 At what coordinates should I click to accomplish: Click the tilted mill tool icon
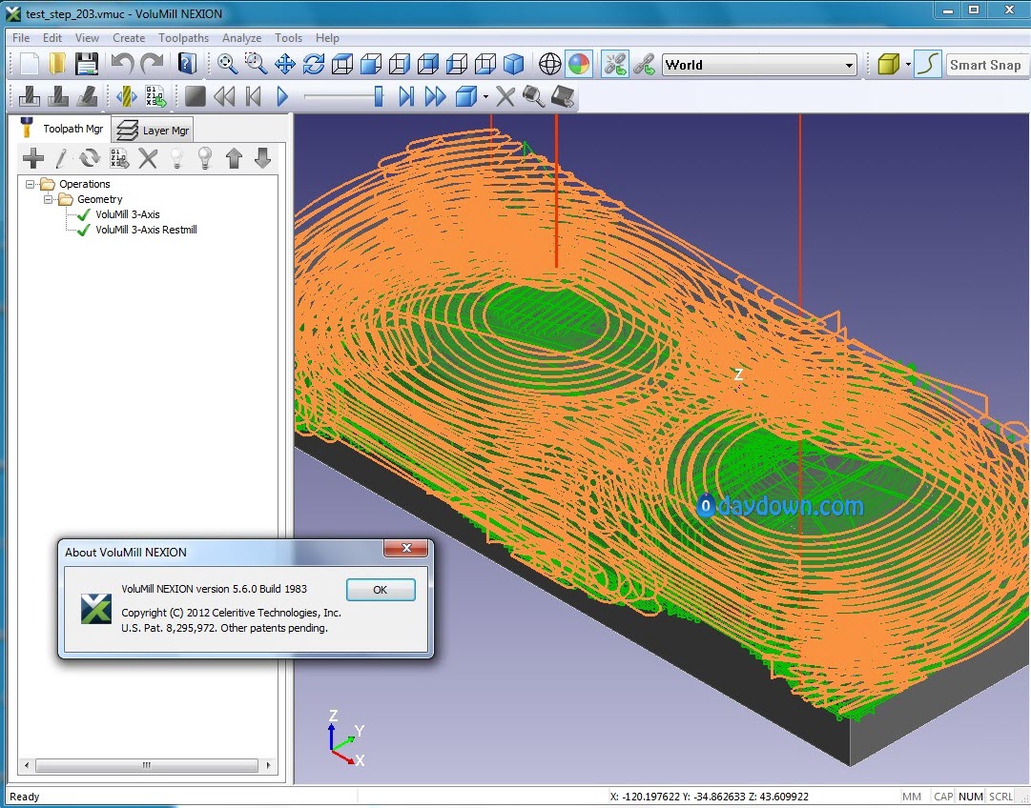coord(87,97)
